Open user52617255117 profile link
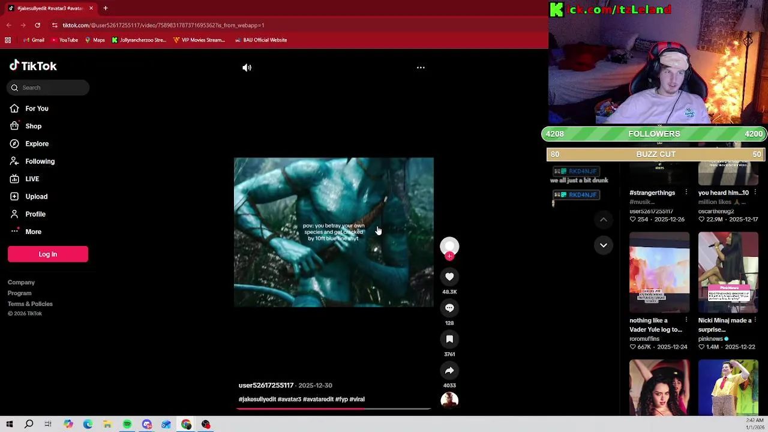 click(x=266, y=385)
